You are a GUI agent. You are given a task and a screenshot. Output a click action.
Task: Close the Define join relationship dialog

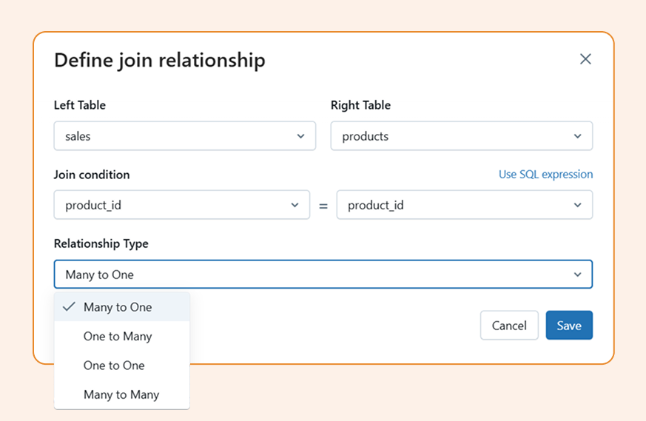point(585,59)
